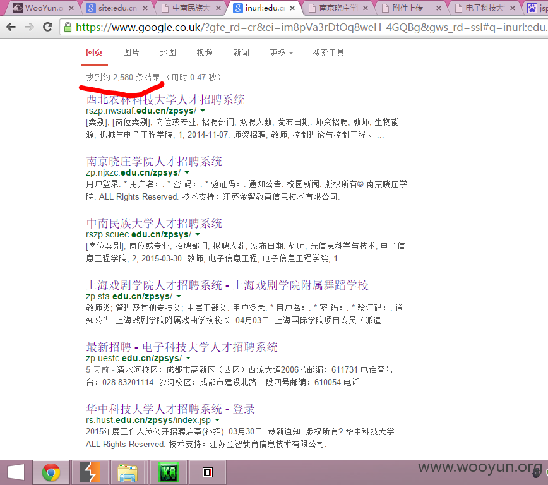
Task: Expand the dropdown arrow beside rszp.scuec.edu.cn URL
Action: click(198, 235)
